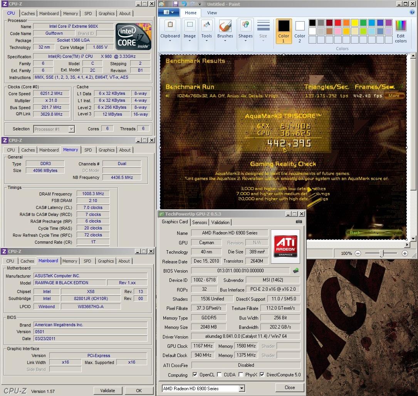This screenshot has width=418, height=396.
Task: Click the GPU-Z camera screenshot icon
Action: (299, 221)
